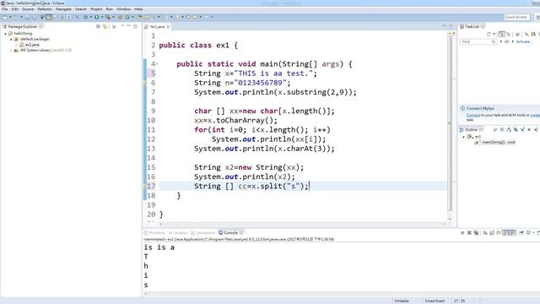The height and width of the screenshot is (304, 540).
Task: Toggle Scheduled presentation in Task List
Action: (509, 34)
